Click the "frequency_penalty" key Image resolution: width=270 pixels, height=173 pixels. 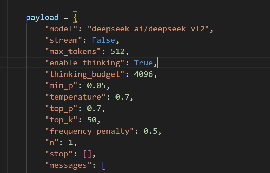(x=90, y=131)
